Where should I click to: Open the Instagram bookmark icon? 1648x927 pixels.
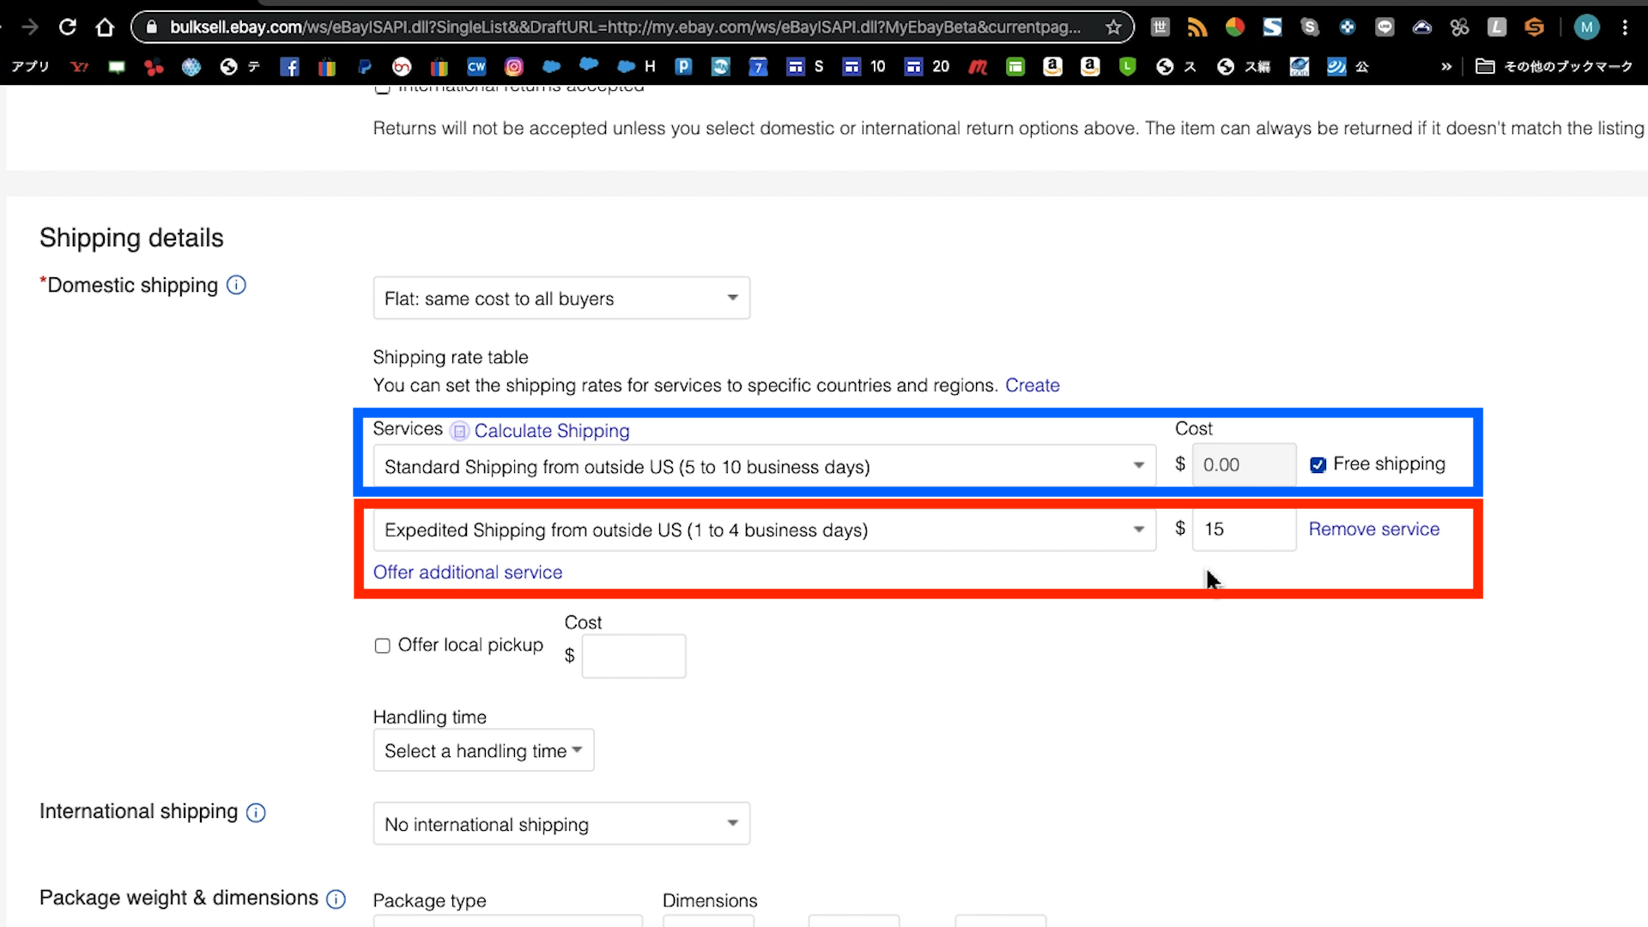point(514,67)
